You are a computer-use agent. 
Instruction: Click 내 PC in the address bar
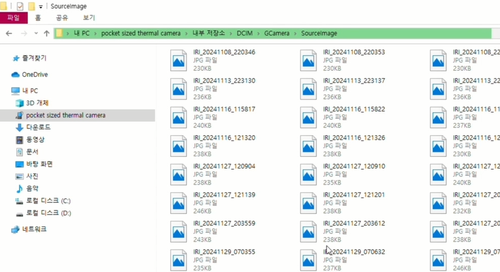click(82, 33)
